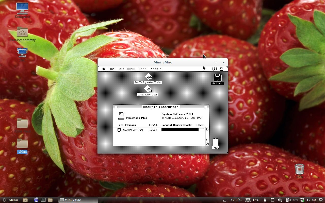Open the folder launcher icon in the taskbar
Screen dimensions: 325x203
pos(50,200)
